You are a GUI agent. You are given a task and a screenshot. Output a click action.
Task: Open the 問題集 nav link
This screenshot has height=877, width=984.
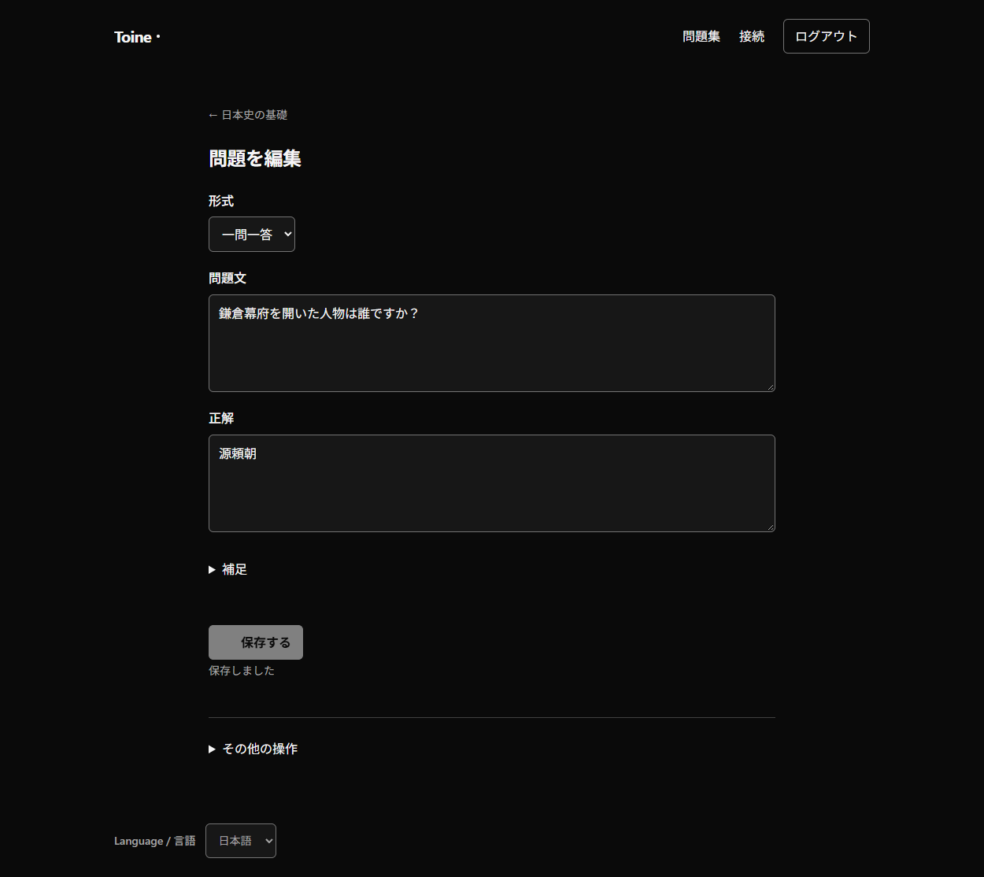701,36
